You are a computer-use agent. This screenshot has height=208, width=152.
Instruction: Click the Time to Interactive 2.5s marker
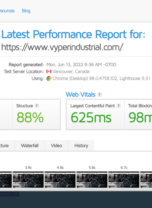9,194
